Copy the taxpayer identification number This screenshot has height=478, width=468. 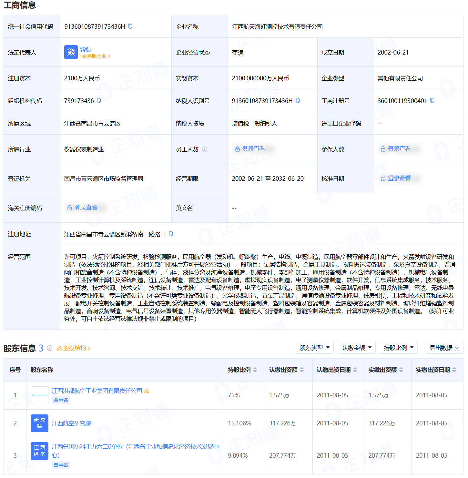[298, 100]
